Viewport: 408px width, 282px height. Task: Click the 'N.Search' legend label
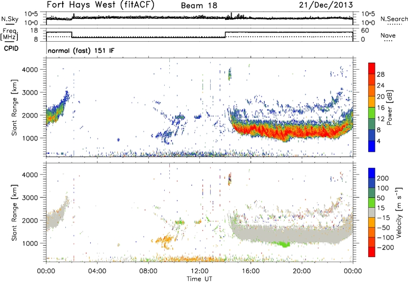[x=394, y=19]
